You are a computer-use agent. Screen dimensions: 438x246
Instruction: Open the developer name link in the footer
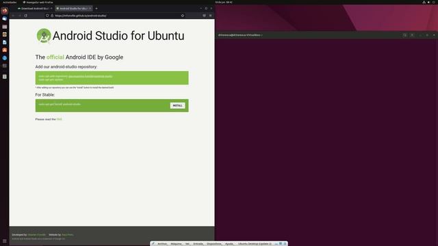[36, 234]
